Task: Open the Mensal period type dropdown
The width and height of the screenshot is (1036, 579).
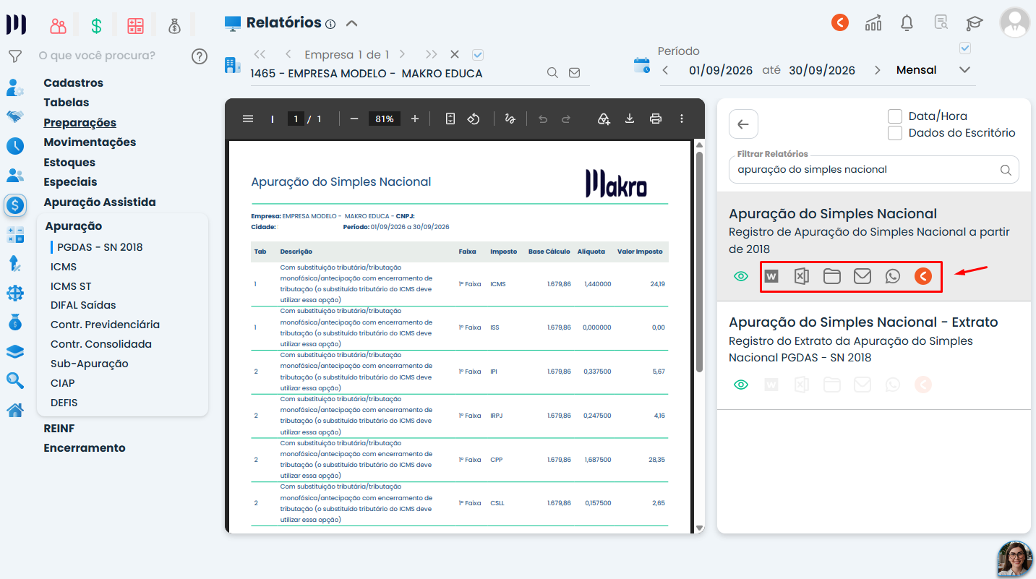Action: pyautogui.click(x=964, y=70)
